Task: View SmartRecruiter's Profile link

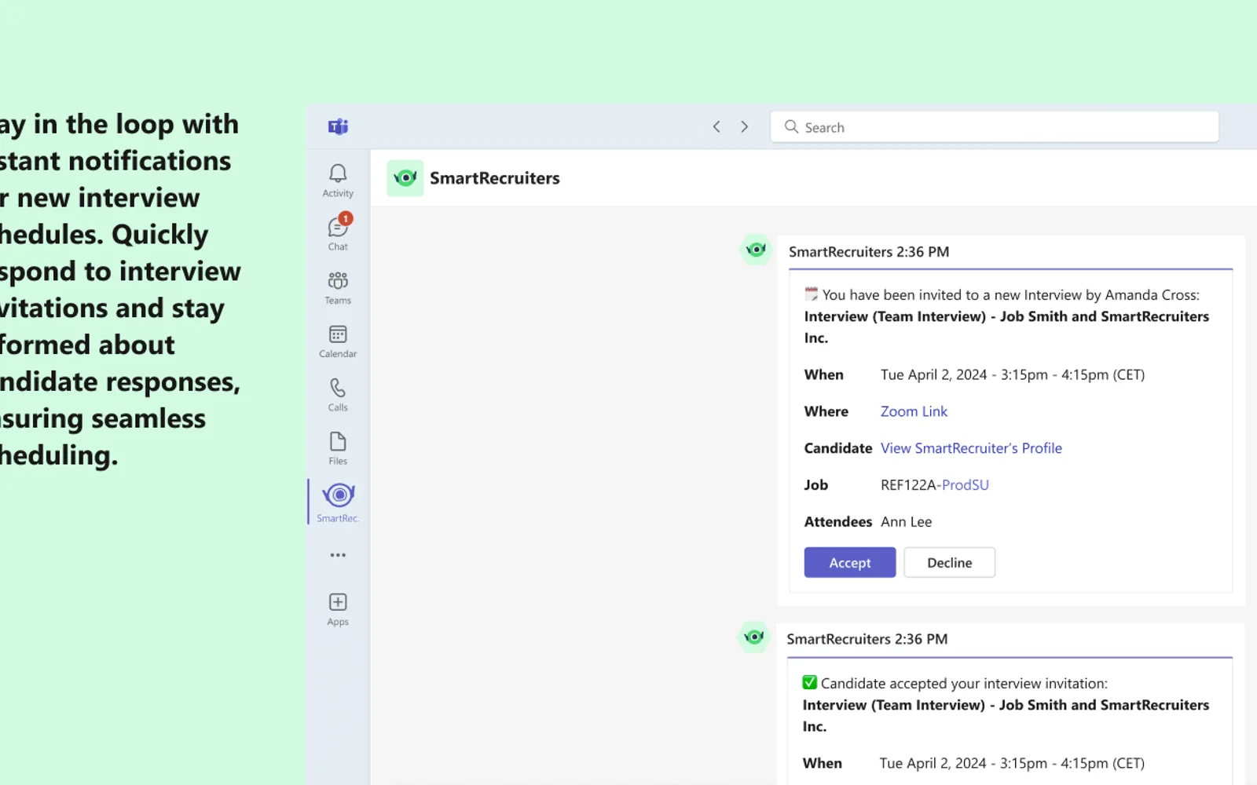Action: point(971,448)
